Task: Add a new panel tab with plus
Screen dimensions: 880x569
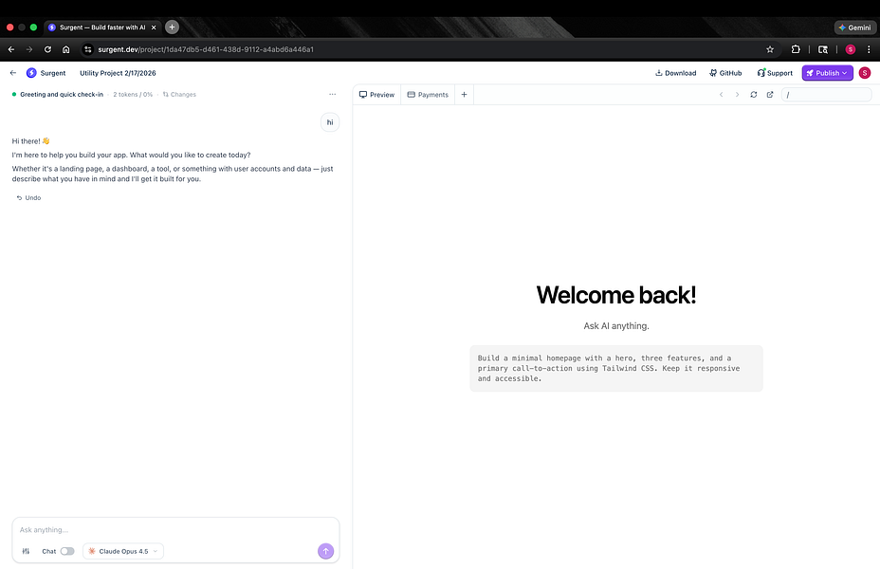Action: click(464, 94)
